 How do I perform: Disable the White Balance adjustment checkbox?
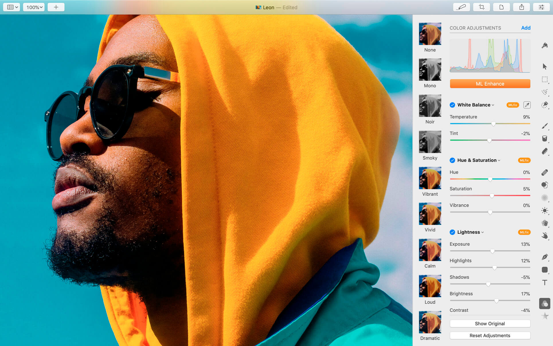pyautogui.click(x=452, y=105)
